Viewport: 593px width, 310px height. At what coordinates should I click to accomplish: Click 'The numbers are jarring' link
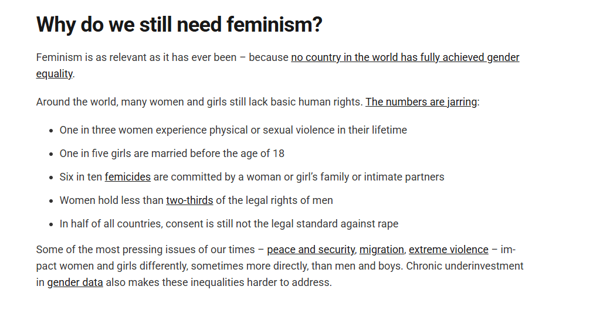(421, 102)
